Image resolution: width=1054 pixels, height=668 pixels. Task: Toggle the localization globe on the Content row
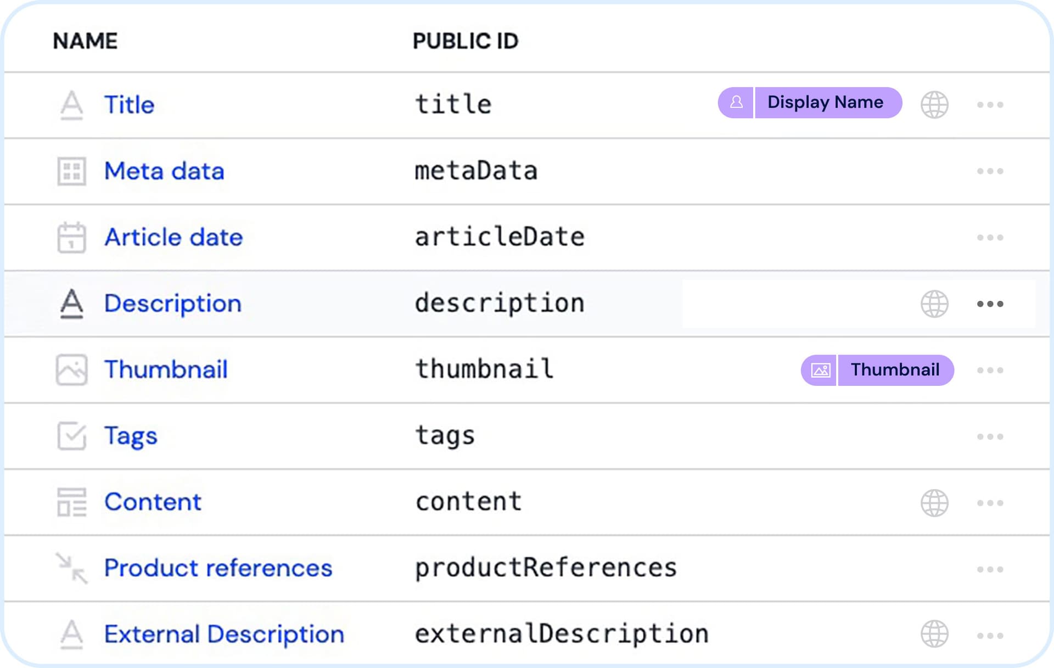click(934, 502)
